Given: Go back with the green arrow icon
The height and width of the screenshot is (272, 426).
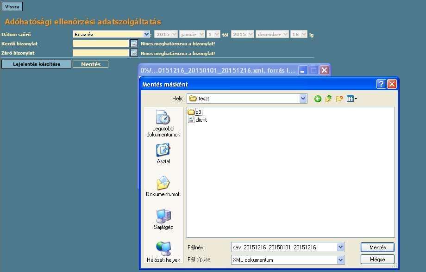Looking at the screenshot, I should point(318,99).
